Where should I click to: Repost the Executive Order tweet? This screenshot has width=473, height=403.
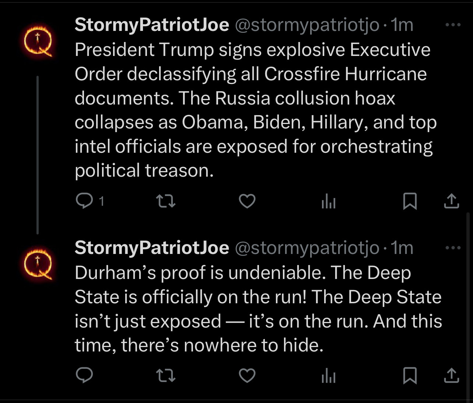pos(166,201)
